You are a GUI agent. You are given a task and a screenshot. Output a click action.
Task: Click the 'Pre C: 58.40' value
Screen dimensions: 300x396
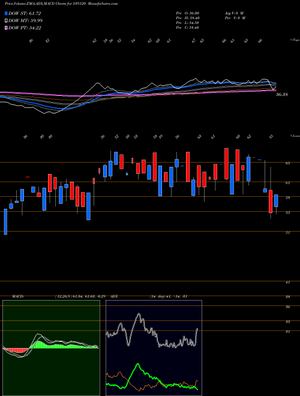(187, 28)
